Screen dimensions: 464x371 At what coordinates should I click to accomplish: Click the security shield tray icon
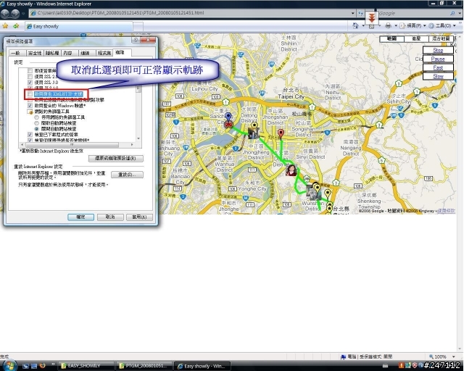point(415,366)
